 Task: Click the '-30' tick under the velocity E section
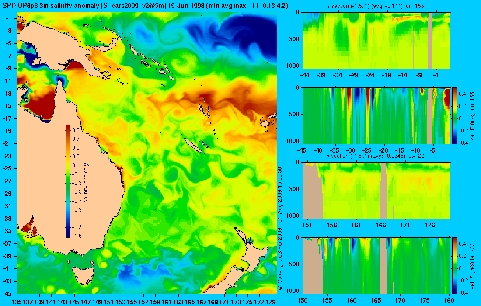351,150
